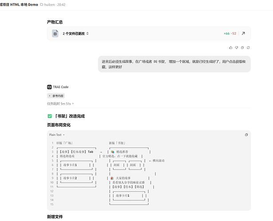Click the thumbs down feedback icon
Viewport: 273px width, 221px height.
coord(237,47)
